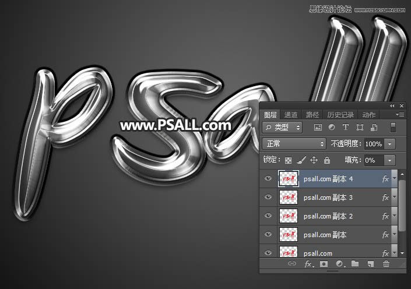This screenshot has height=289, width=411.
Task: Add layer mask icon
Action: (324, 264)
